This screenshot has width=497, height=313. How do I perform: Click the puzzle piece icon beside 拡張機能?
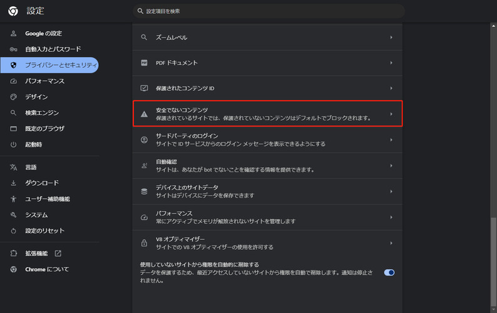coord(13,254)
